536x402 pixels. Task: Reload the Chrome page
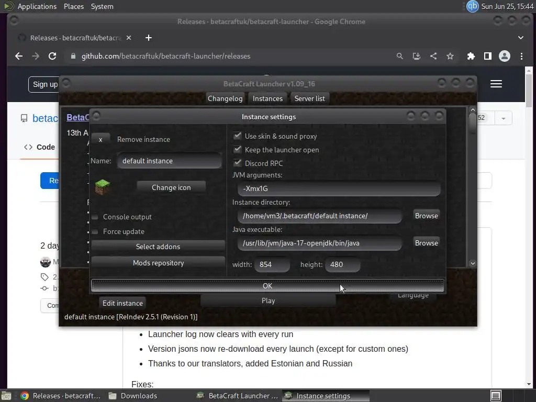(x=52, y=56)
